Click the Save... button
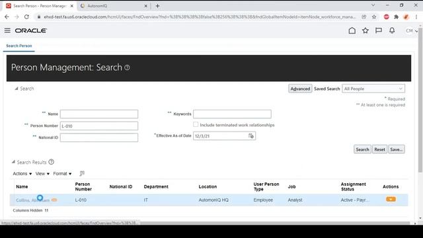Screen dimensions: 423x238 396,149
